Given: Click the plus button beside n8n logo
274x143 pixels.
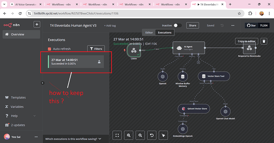Looking at the screenshot, I should click(37, 24).
